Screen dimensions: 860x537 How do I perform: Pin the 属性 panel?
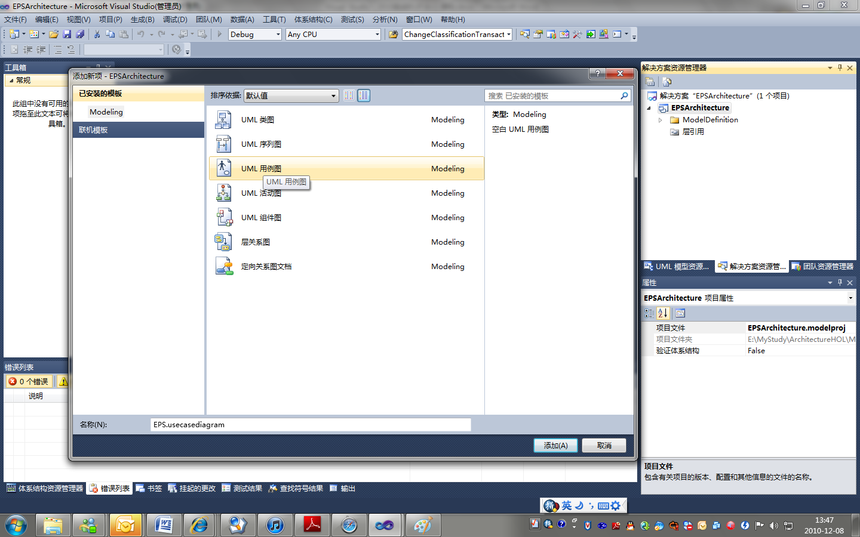(x=840, y=283)
